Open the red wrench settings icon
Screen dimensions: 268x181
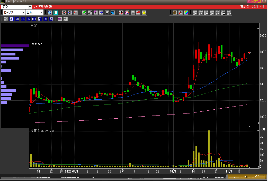pos(180,12)
